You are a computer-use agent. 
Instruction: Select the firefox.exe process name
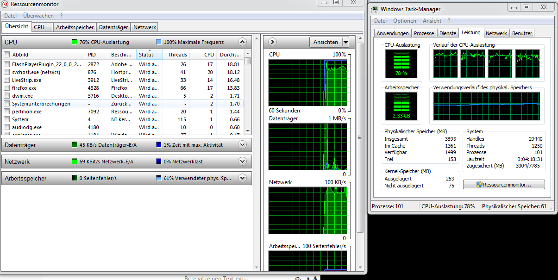(x=24, y=88)
